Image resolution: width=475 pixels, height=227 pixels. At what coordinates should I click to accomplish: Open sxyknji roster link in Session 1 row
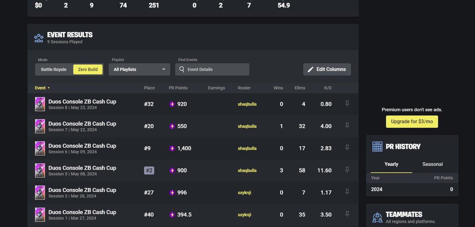245,215
